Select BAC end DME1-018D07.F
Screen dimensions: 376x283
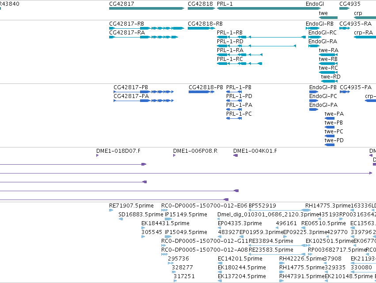pos(118,151)
